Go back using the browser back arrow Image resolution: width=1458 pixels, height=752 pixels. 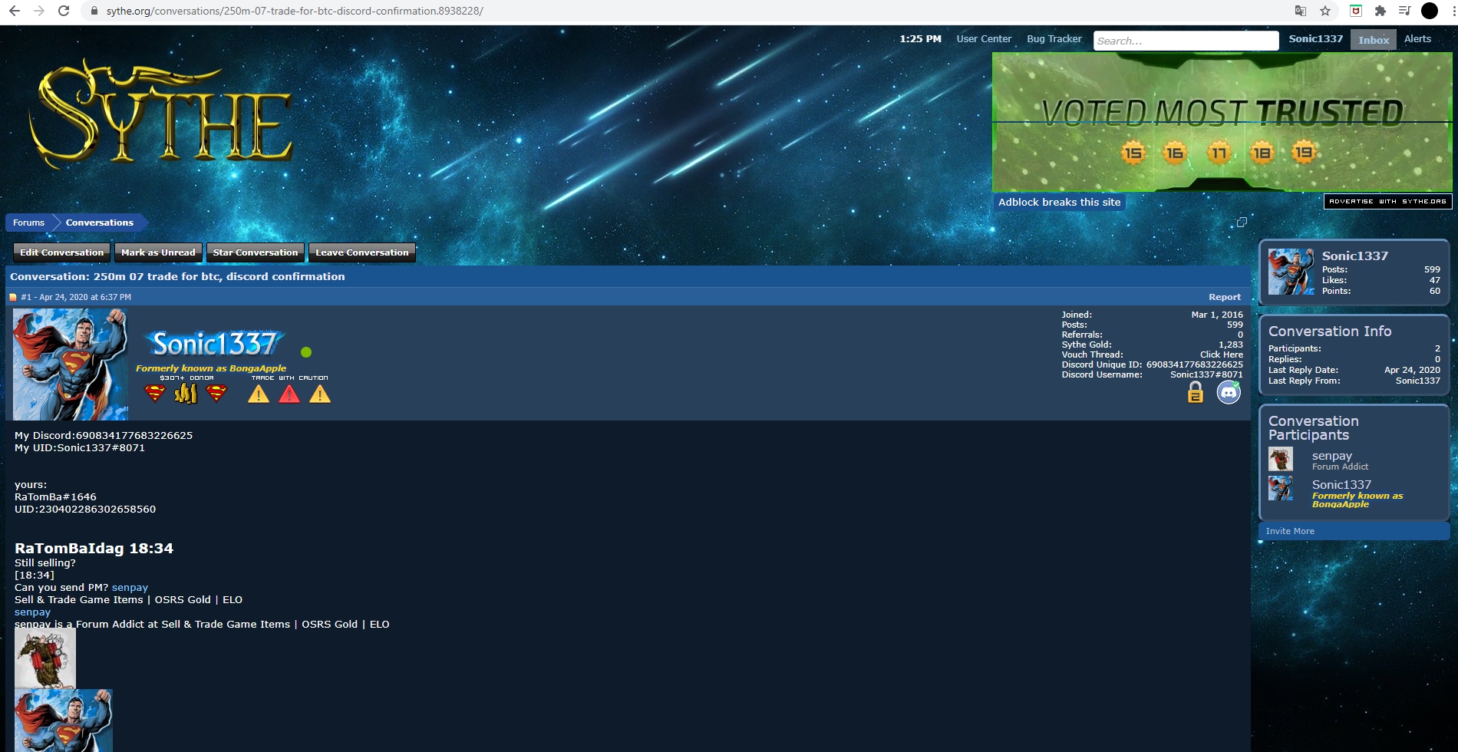click(14, 11)
